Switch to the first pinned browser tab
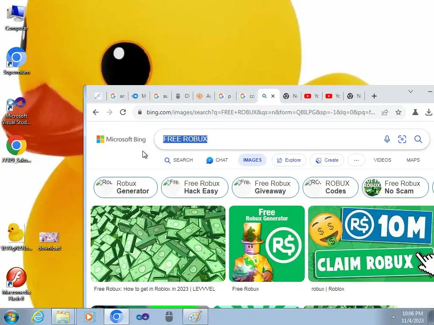The image size is (434, 325). click(98, 96)
